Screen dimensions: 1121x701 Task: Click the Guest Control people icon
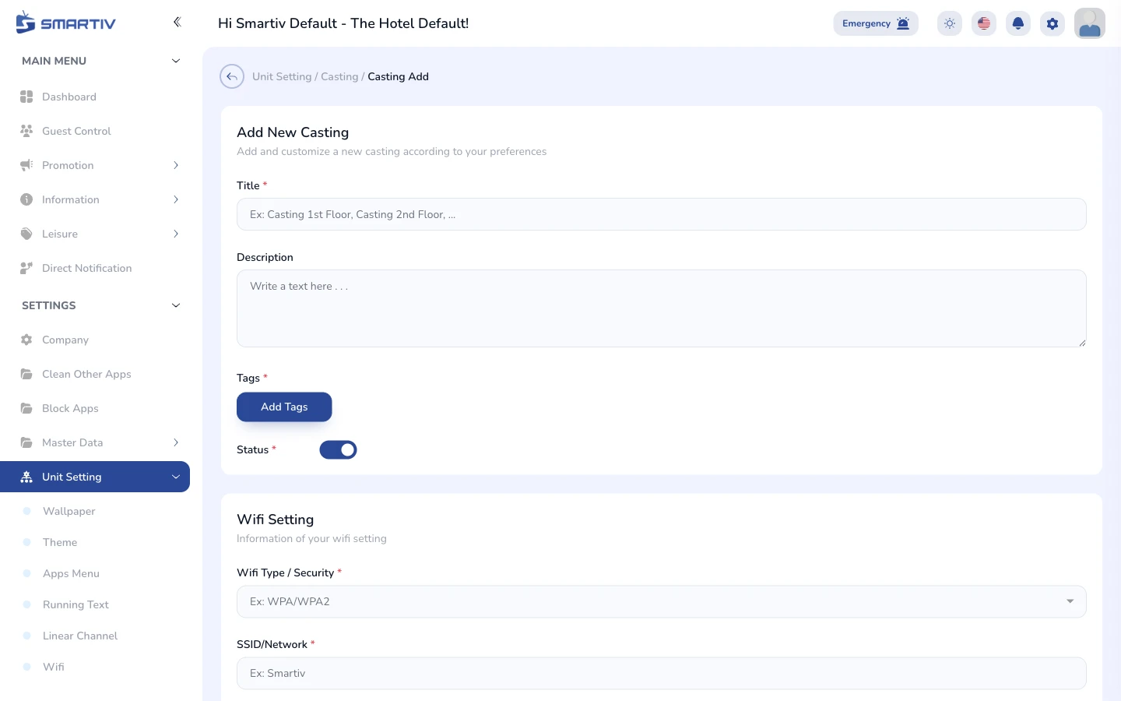(x=26, y=131)
